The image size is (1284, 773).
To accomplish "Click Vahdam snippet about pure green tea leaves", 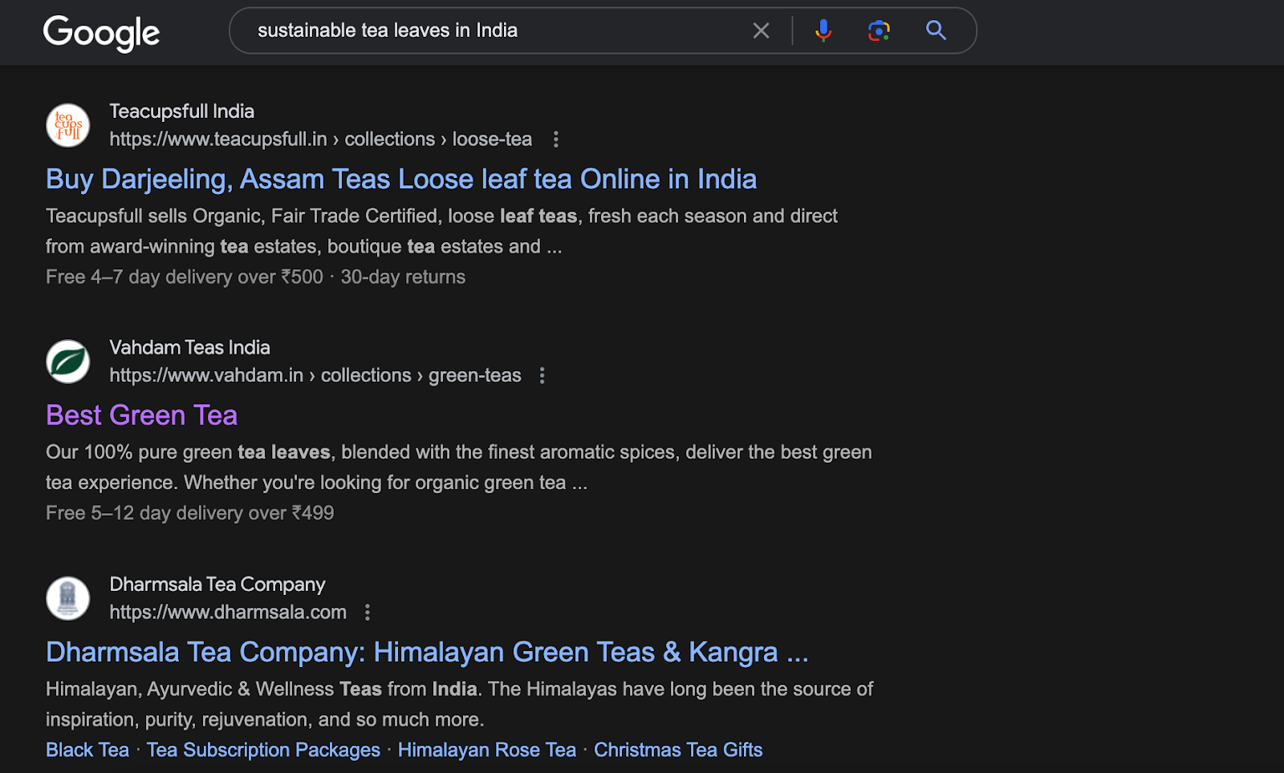I will point(459,467).
